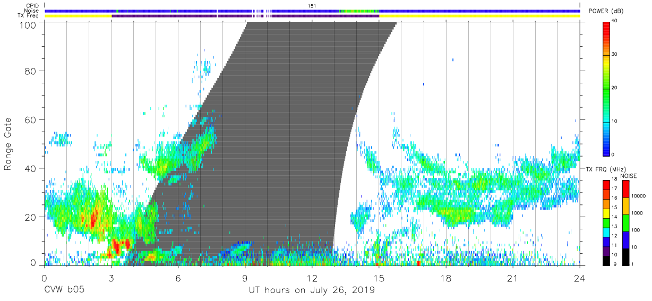Click the Range Gate axis tick 20
Image resolution: width=652 pixels, height=301 pixels.
[31, 217]
